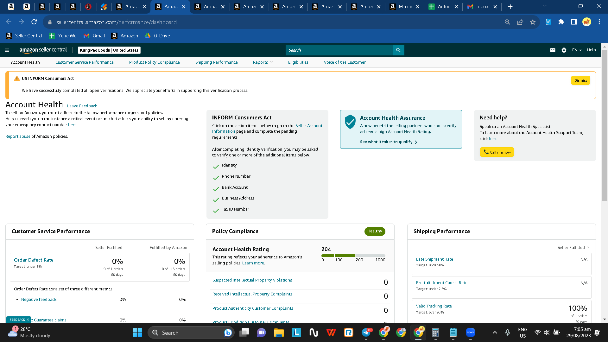Open the messages envelope icon
This screenshot has width=608, height=342.
click(553, 50)
